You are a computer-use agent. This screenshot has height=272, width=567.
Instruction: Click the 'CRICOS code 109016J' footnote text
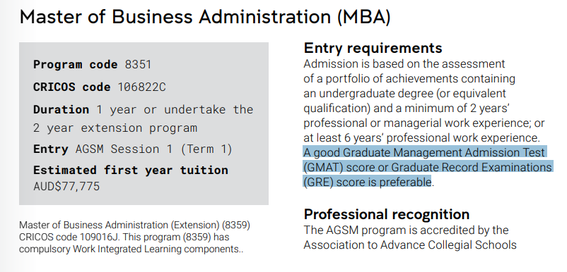tap(62, 237)
